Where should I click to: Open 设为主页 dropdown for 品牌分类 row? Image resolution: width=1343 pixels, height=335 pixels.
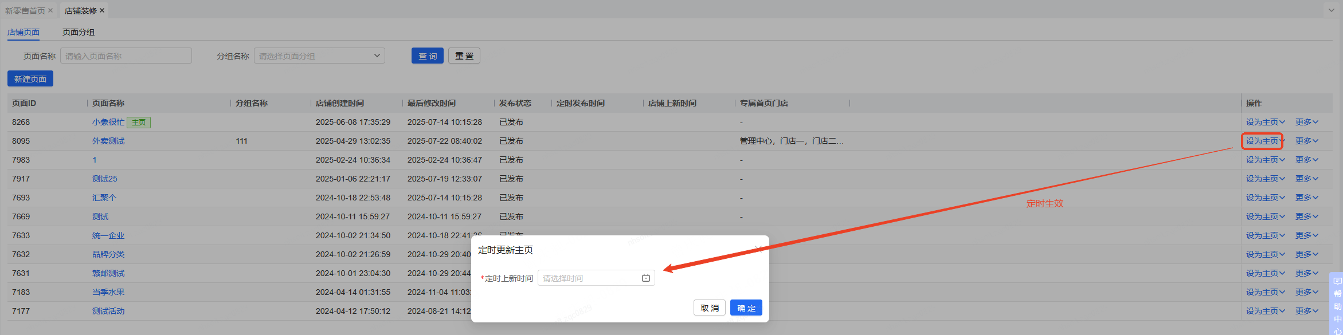1266,254
